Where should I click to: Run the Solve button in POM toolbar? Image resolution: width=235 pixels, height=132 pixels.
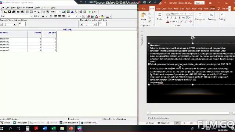pyautogui.click(x=93, y=12)
